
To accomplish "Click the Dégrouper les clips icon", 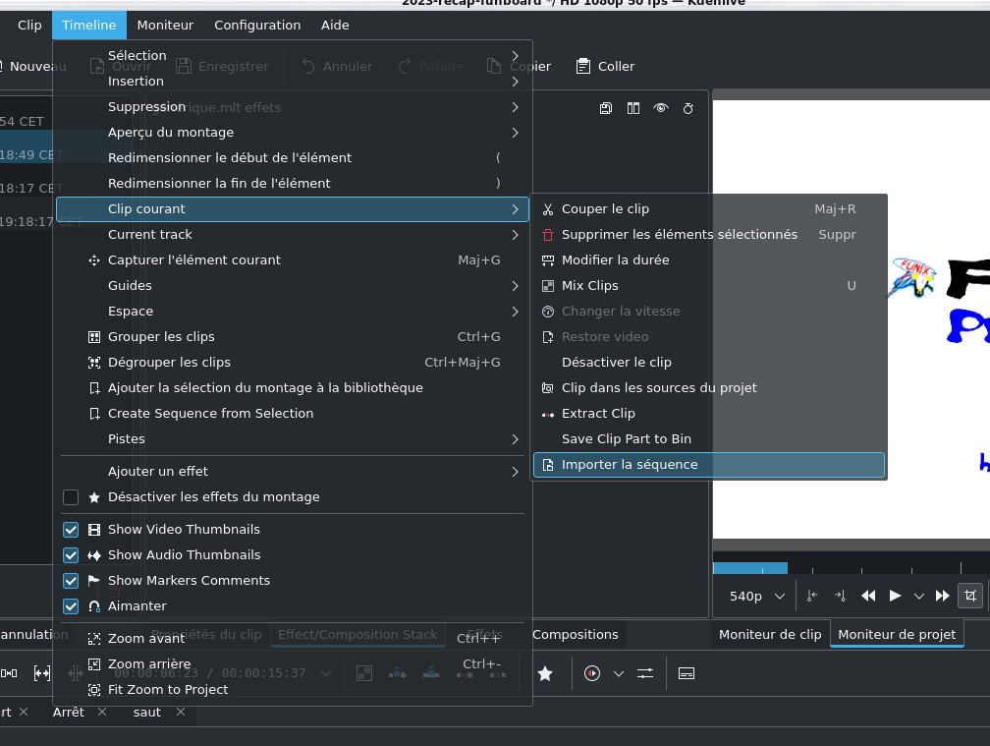I will [94, 363].
